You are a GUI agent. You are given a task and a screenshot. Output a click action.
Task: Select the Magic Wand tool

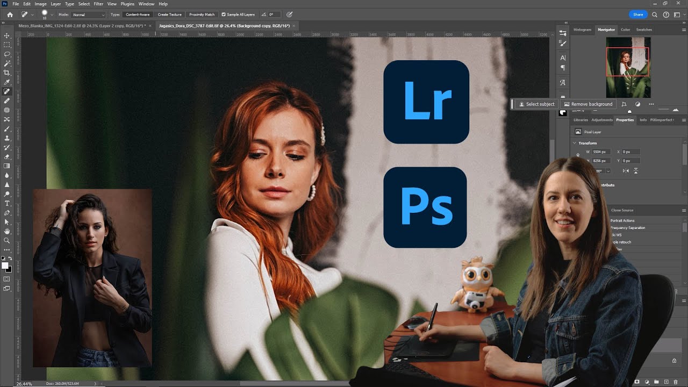tap(7, 63)
